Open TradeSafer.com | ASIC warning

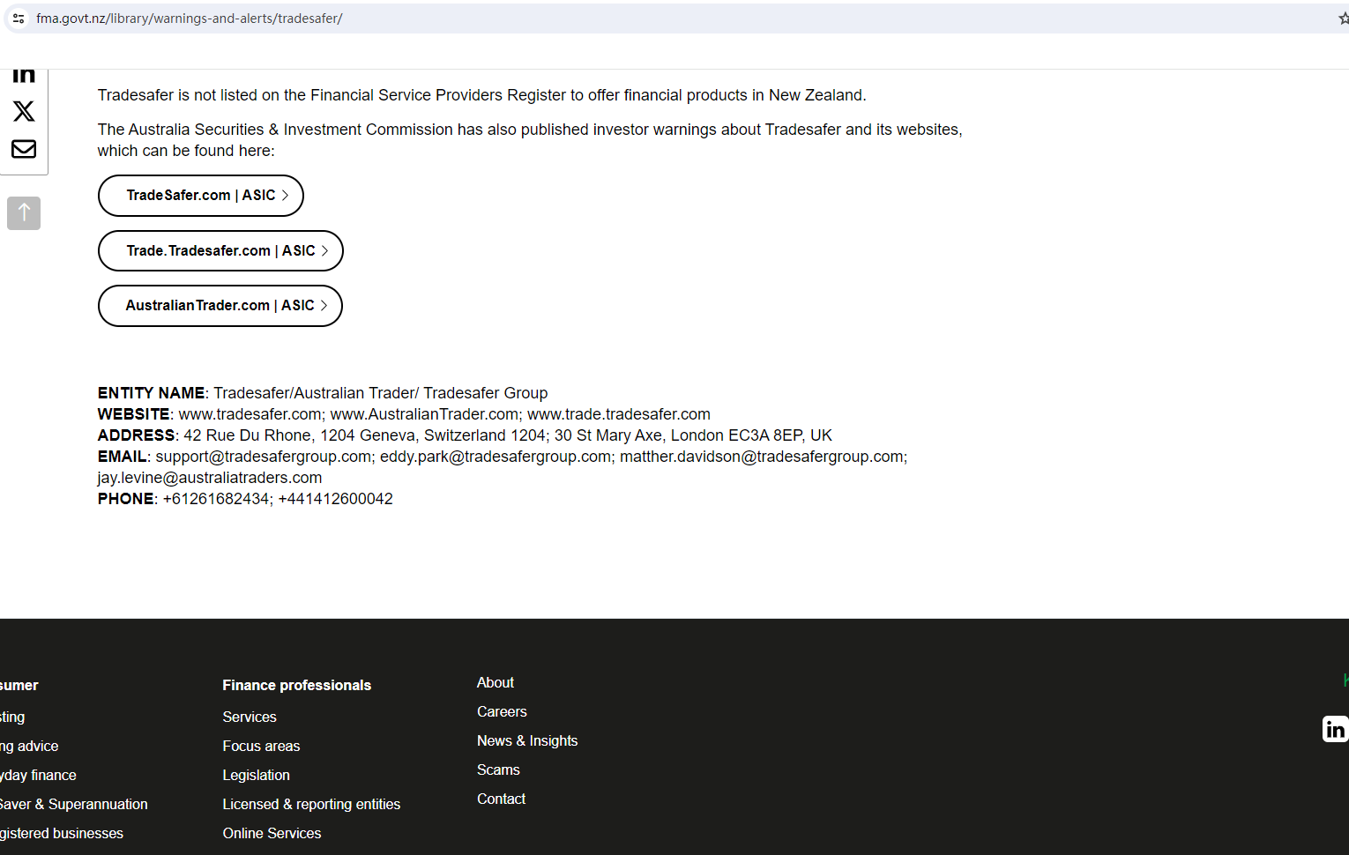click(201, 196)
